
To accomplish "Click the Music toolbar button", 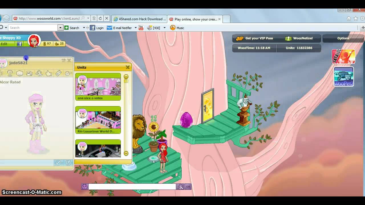I will tap(177, 28).
